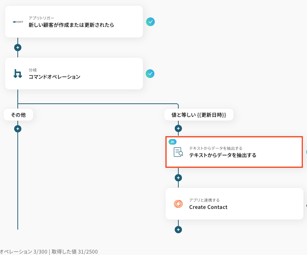Viewport: 307px width, 255px height.
Task: Open the テキストからデータを抽出する card
Action: click(234, 152)
